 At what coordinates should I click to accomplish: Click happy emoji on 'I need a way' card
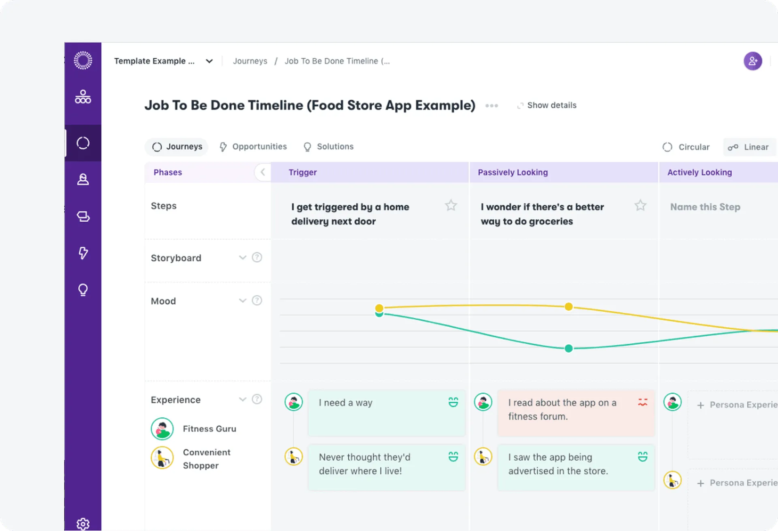[x=453, y=402]
